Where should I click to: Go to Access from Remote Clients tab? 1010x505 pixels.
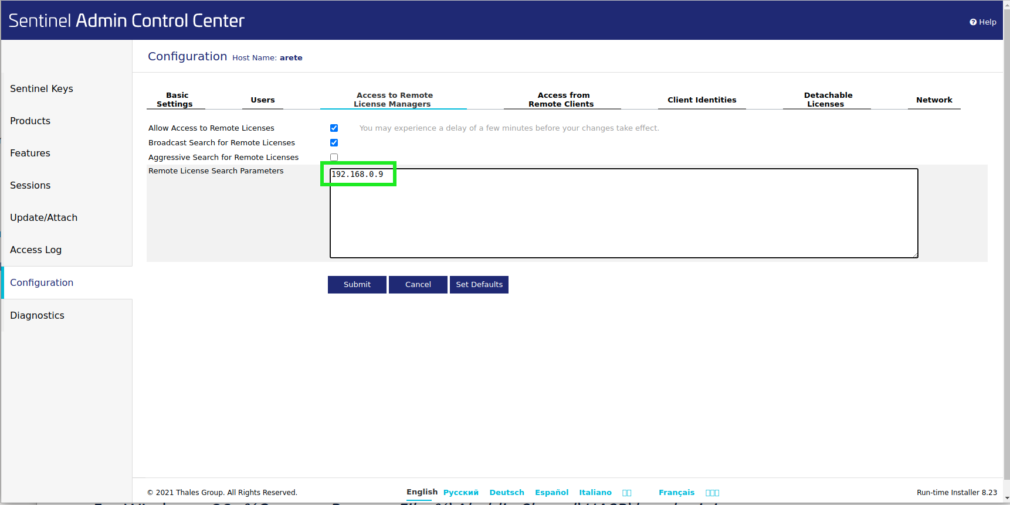[561, 100]
